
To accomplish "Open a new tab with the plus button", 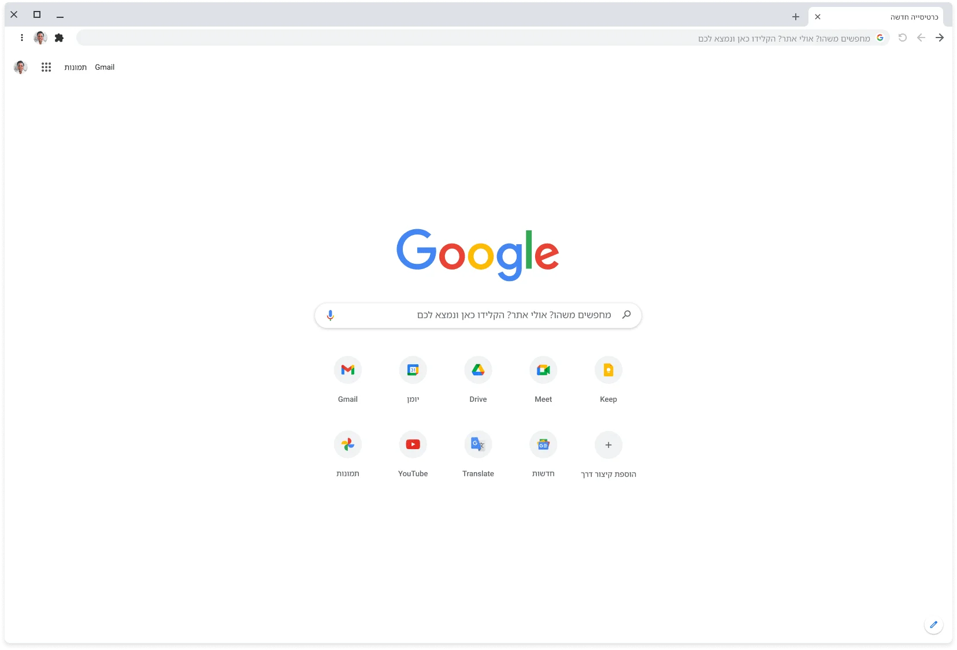I will click(796, 17).
